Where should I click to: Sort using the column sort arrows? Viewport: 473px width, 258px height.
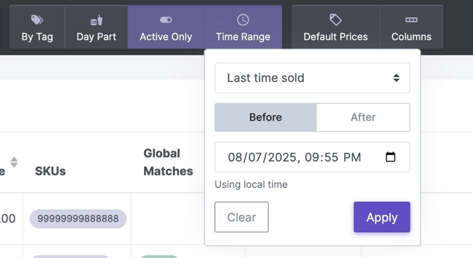point(14,162)
